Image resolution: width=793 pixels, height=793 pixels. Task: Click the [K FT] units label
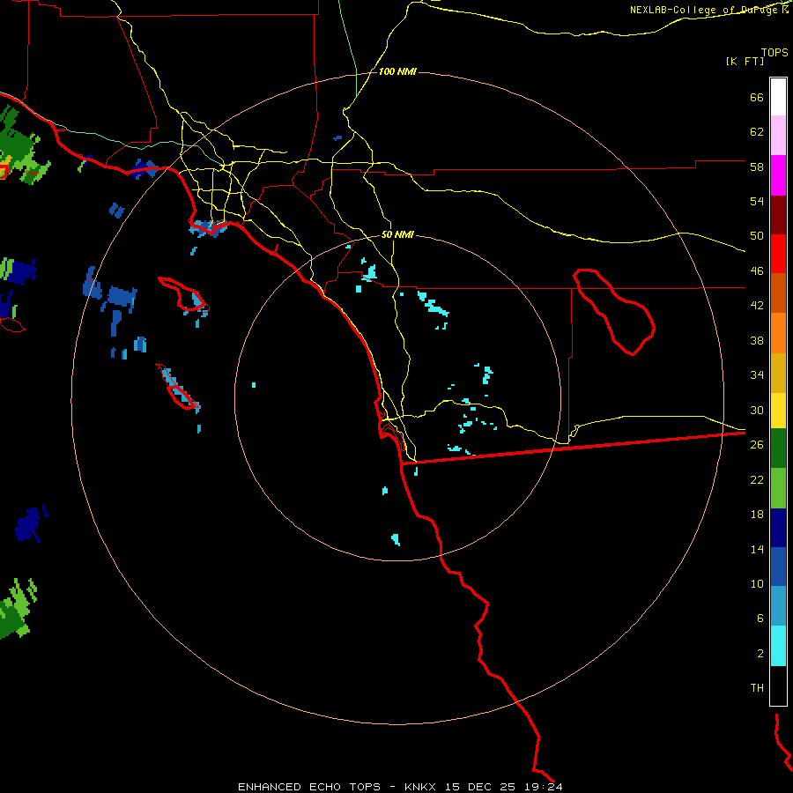(x=745, y=62)
